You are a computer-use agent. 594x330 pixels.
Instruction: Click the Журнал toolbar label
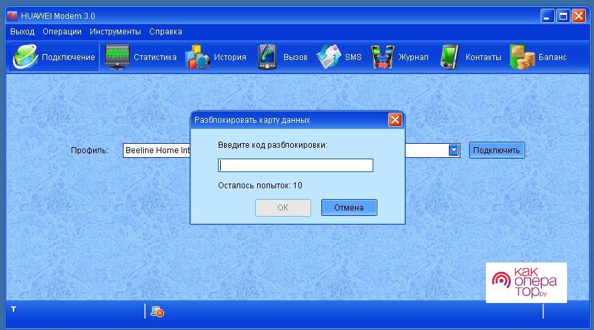click(x=413, y=57)
